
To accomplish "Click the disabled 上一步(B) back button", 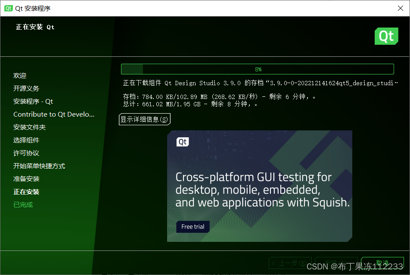I will pos(290,263).
